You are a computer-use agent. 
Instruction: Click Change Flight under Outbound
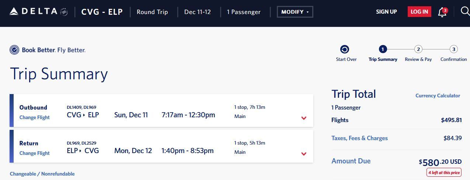34,117
